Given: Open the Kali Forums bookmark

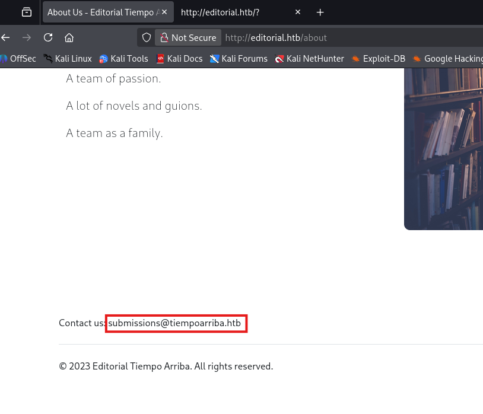Looking at the screenshot, I should 239,59.
